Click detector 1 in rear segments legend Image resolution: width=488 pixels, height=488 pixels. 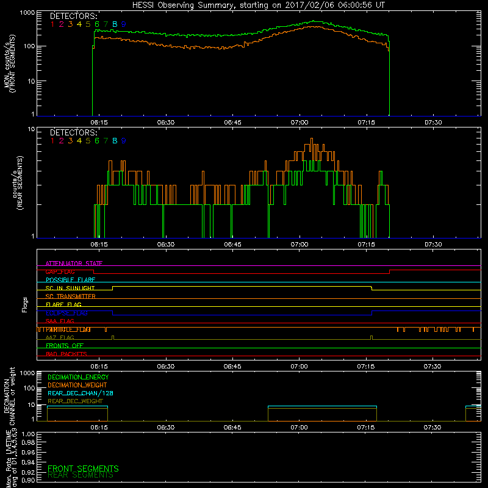pyautogui.click(x=52, y=141)
